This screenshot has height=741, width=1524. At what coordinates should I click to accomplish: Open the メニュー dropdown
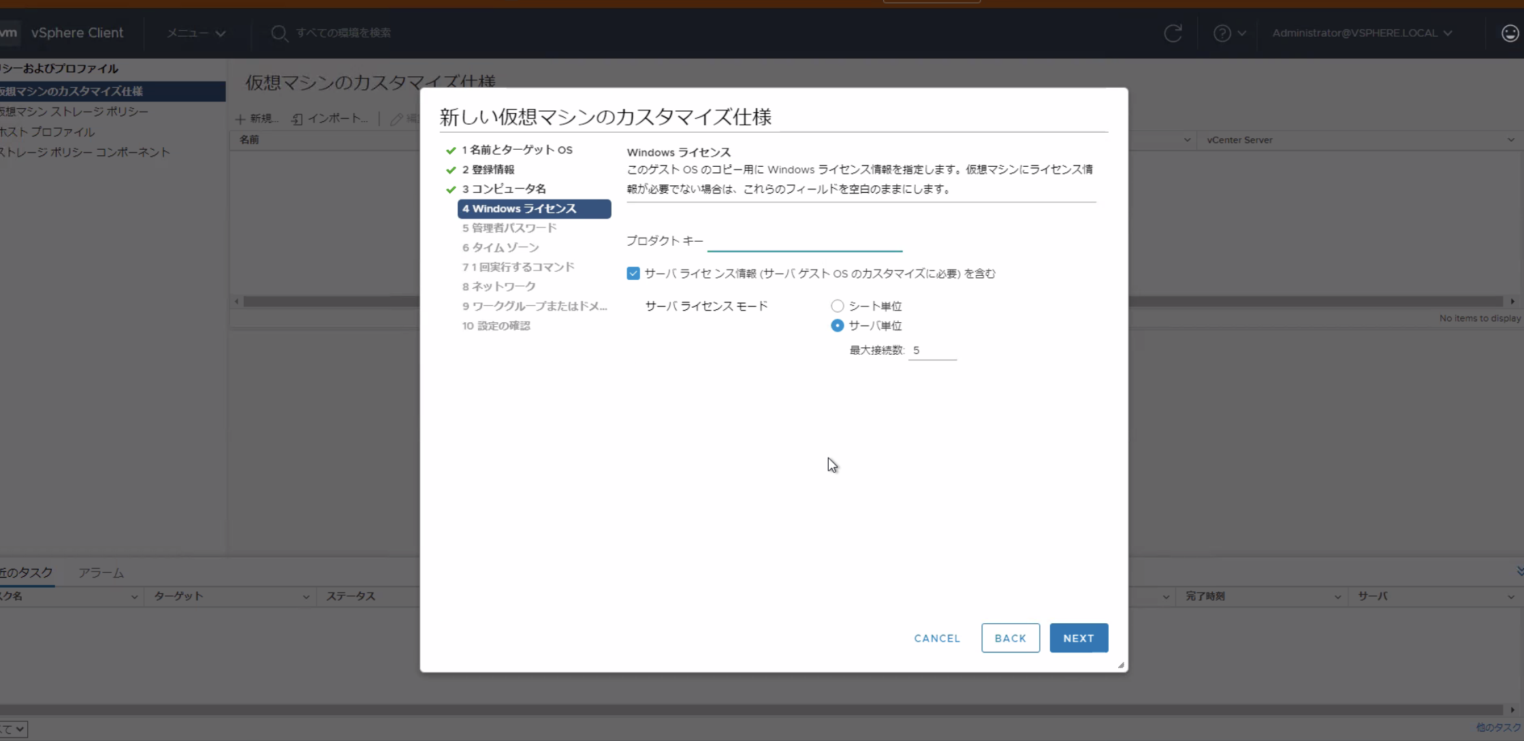194,33
